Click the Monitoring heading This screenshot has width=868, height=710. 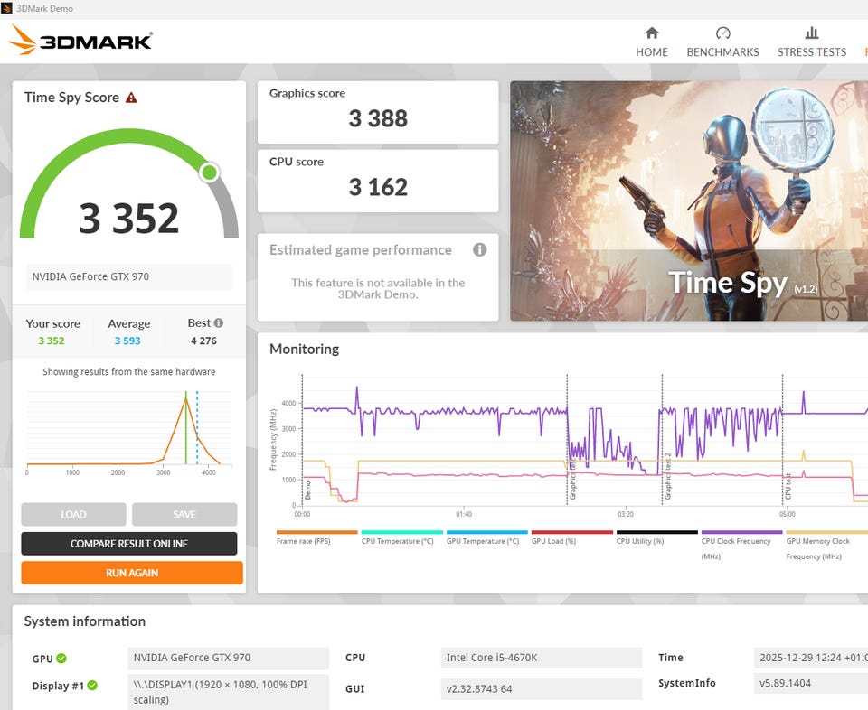305,349
